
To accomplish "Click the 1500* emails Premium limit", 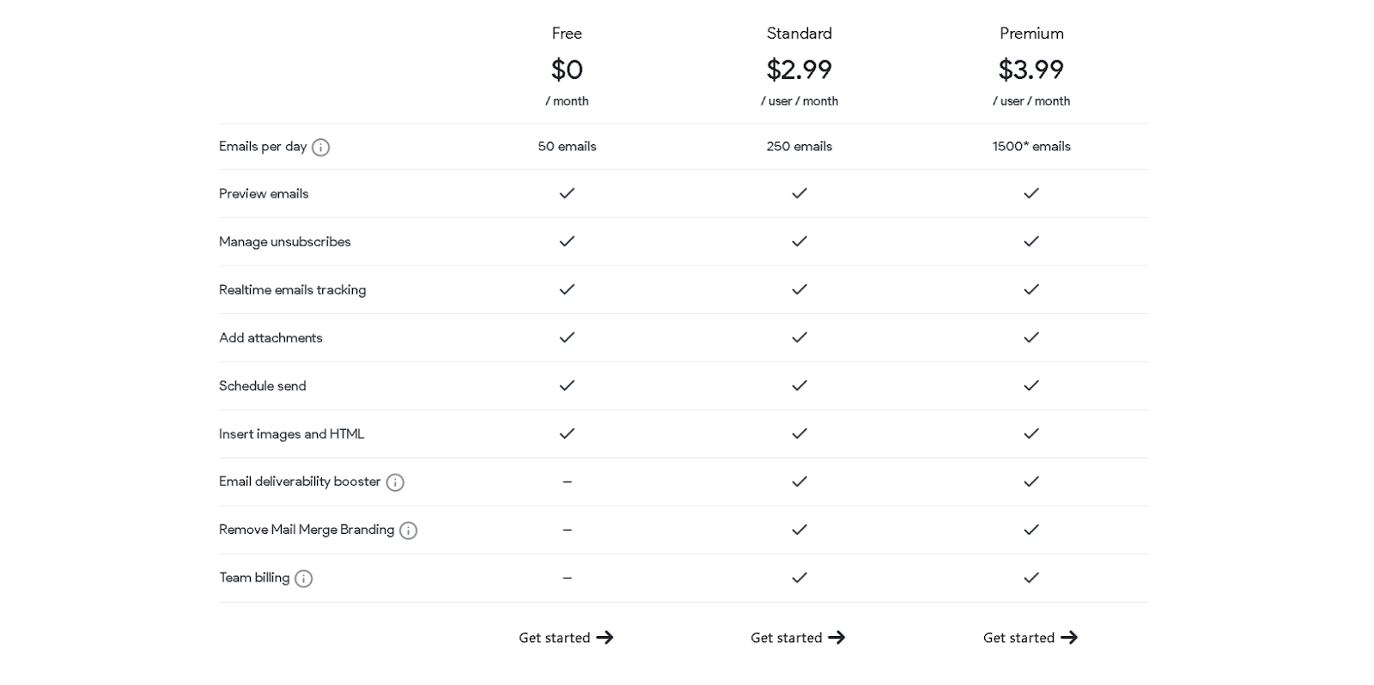I will [x=1031, y=147].
